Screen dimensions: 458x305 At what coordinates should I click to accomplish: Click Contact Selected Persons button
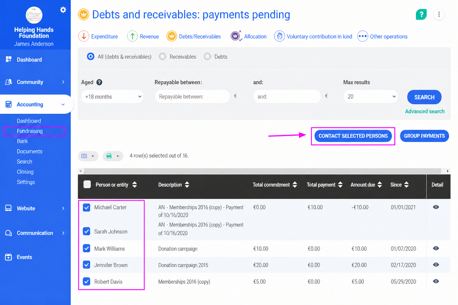coord(353,136)
